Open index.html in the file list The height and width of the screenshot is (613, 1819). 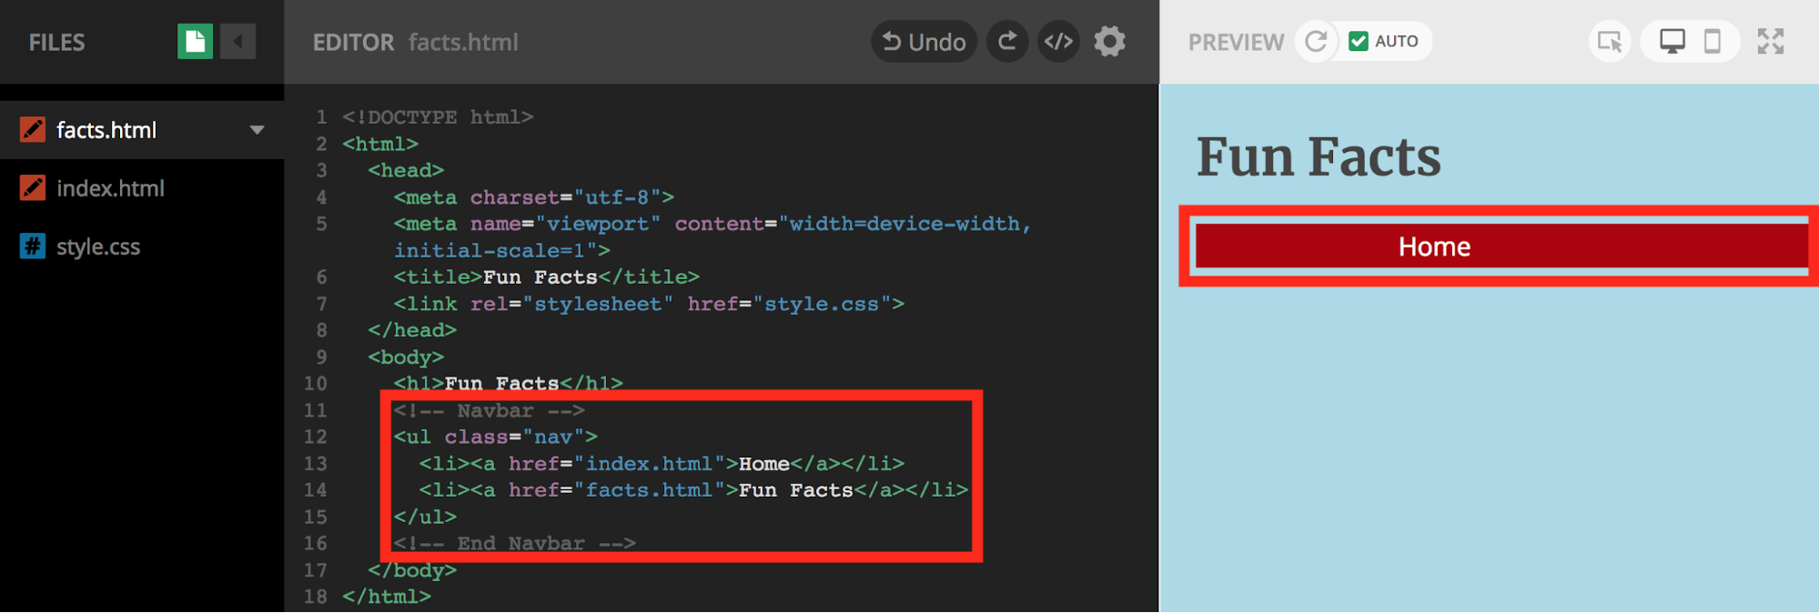[x=110, y=188]
